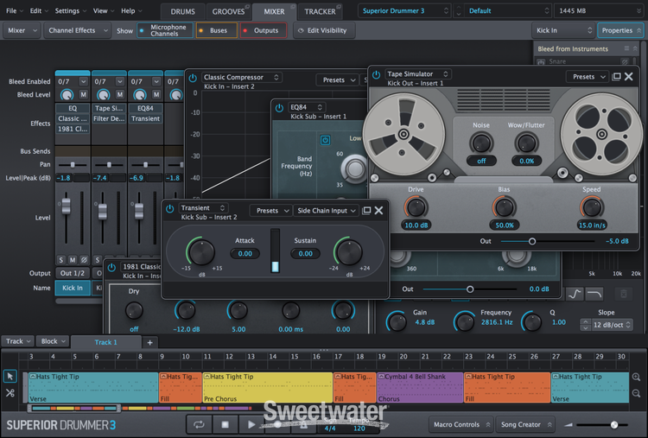Click the Tape Simulator Drive knob

(x=416, y=208)
